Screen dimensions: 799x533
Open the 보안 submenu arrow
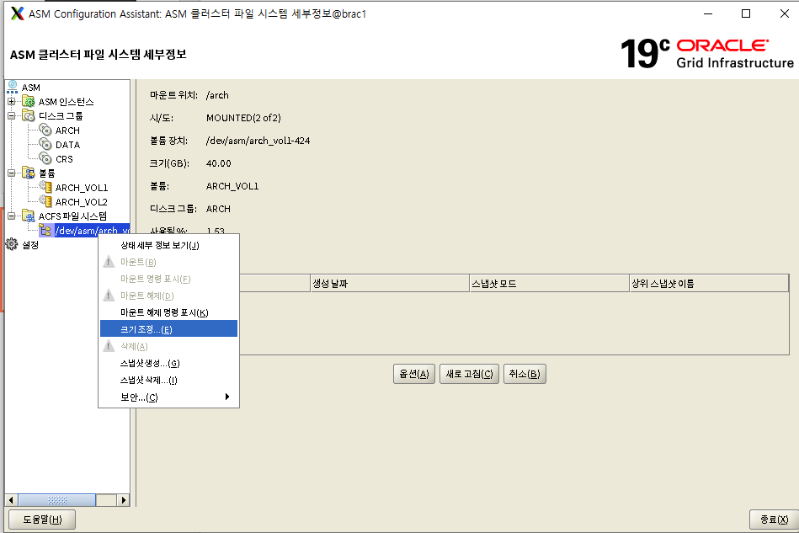[x=227, y=397]
